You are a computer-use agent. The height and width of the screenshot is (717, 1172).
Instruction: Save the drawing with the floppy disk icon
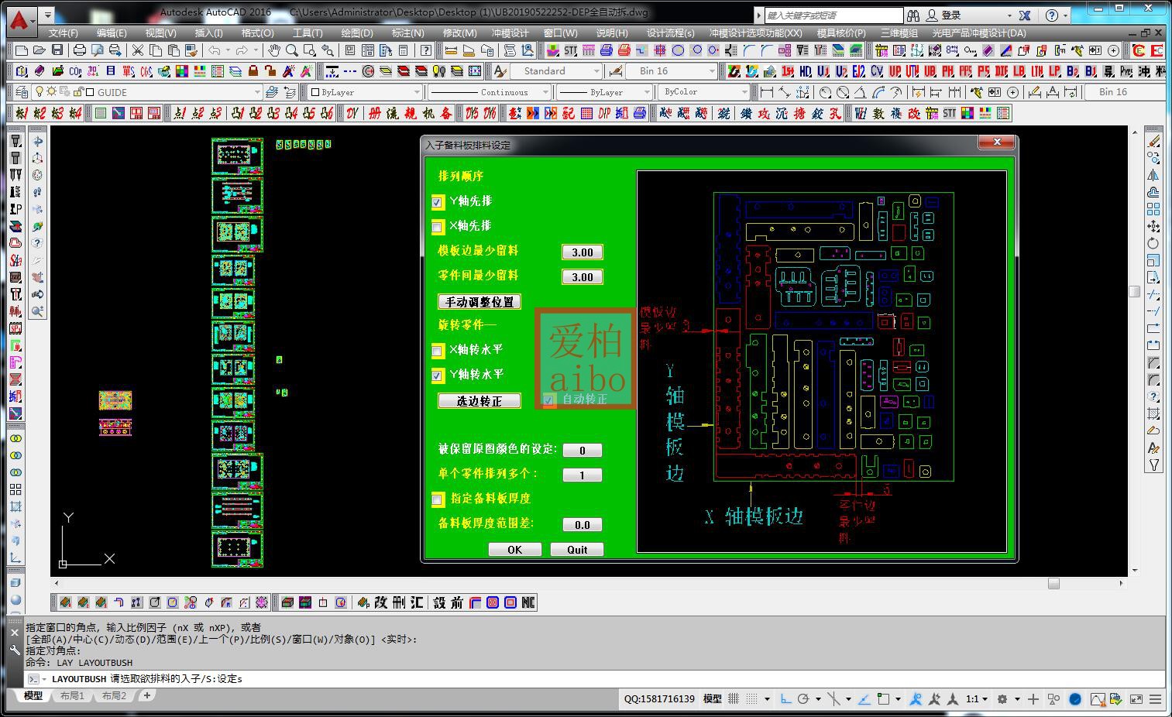tap(57, 50)
